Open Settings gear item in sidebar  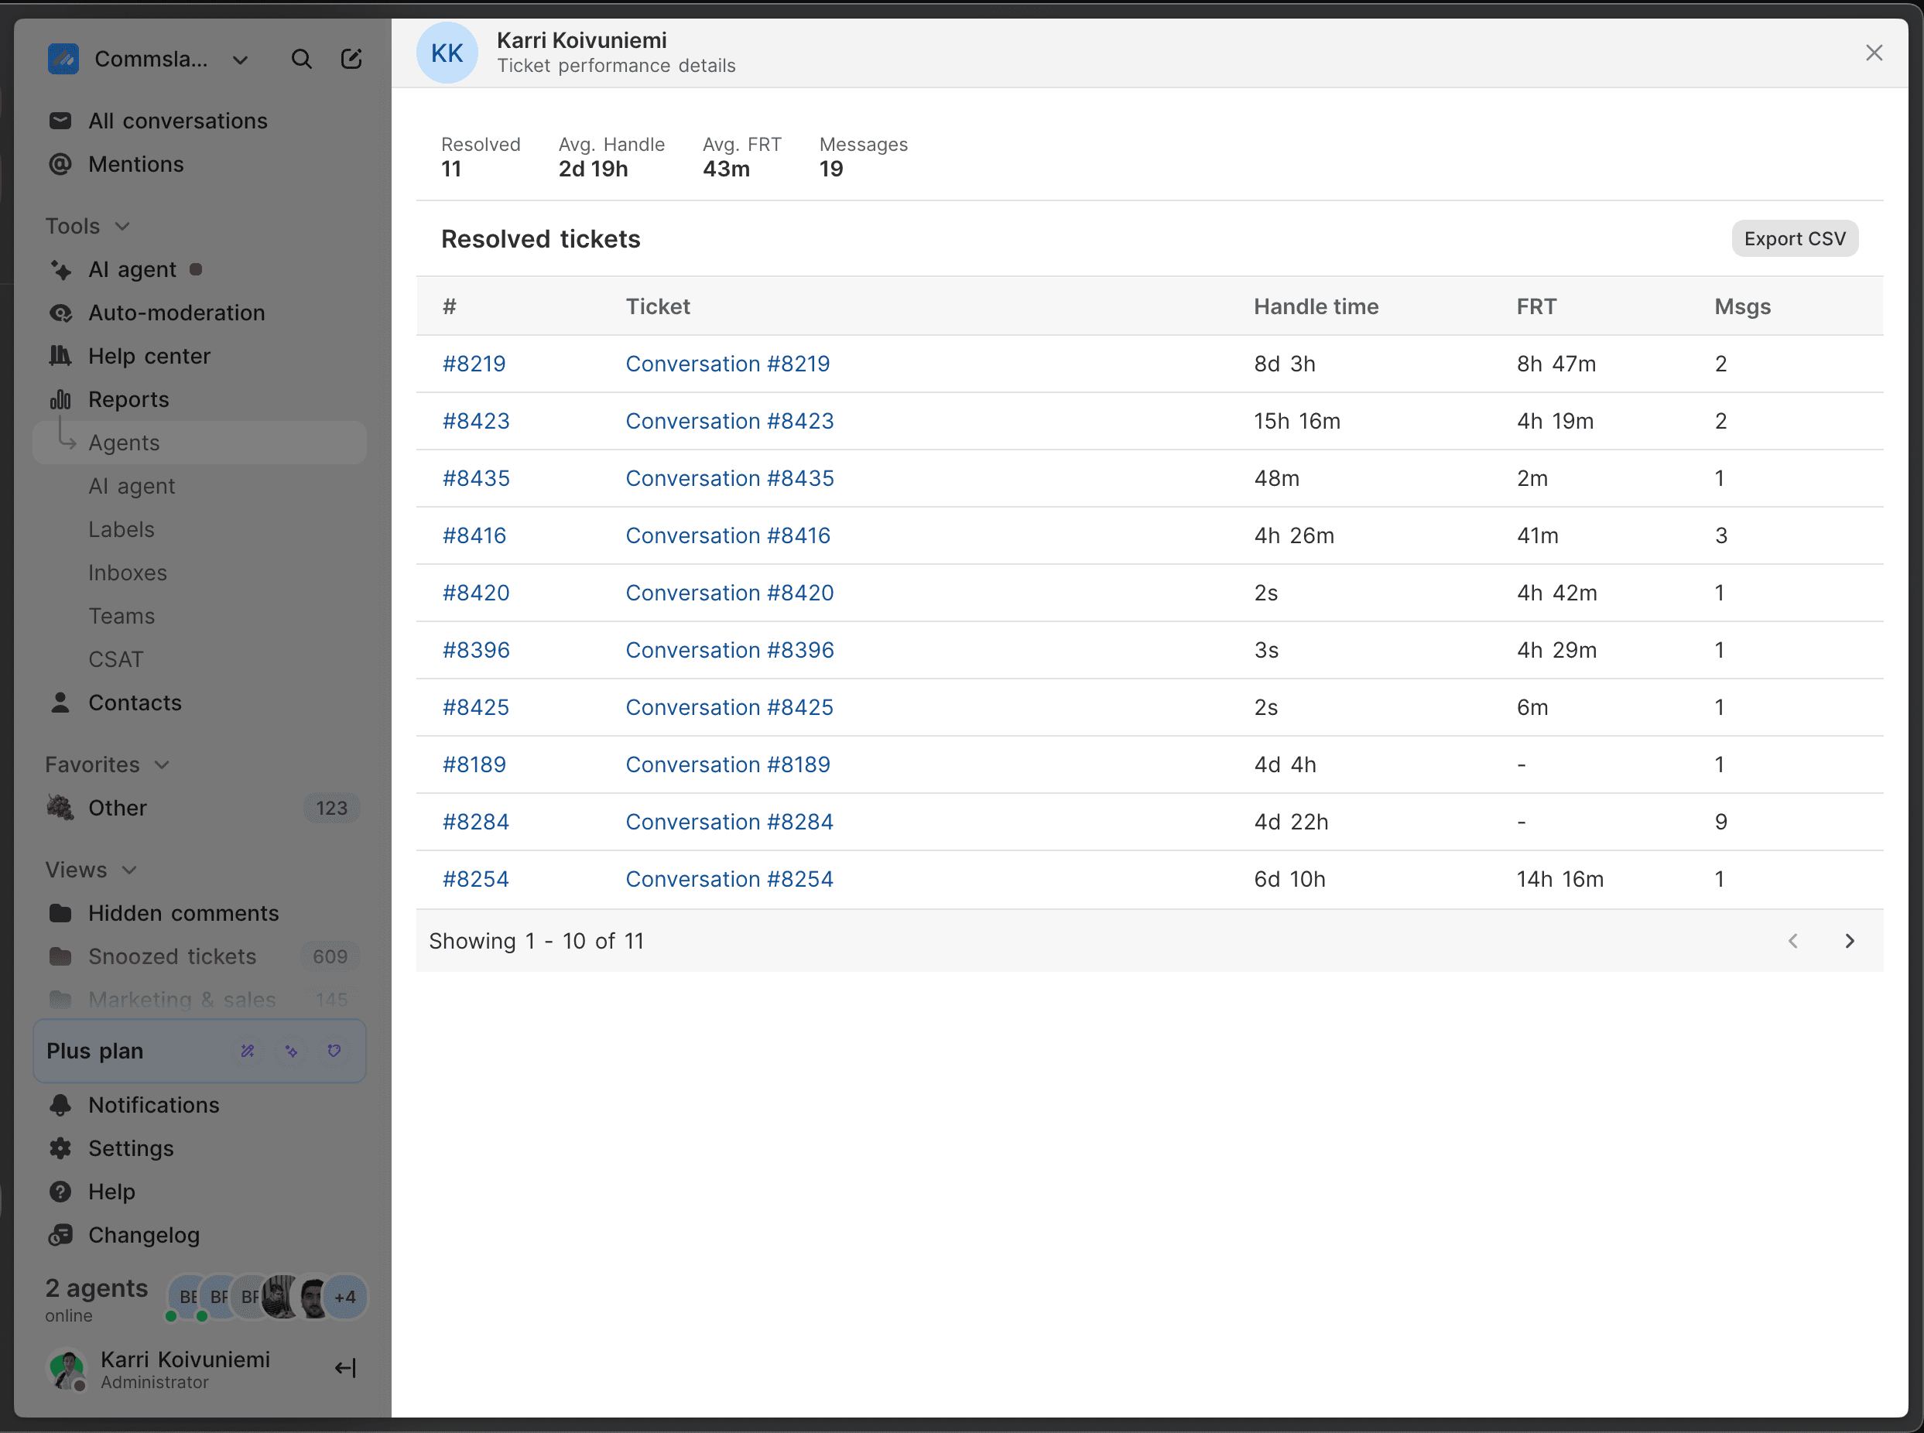point(131,1148)
